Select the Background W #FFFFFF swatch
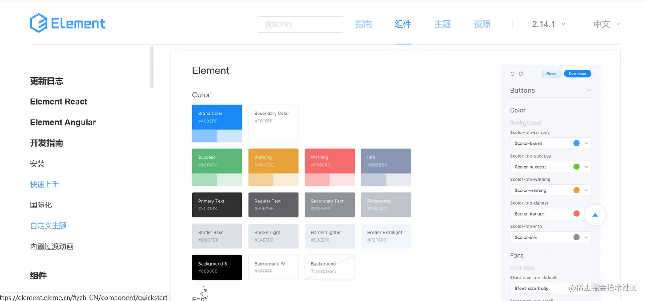The width and height of the screenshot is (646, 301). (273, 268)
